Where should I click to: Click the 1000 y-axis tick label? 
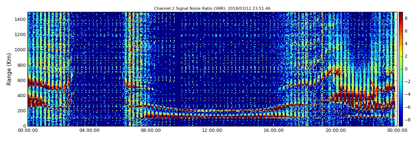[21, 50]
